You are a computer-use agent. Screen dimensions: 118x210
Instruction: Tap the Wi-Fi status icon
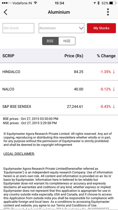pos(35,3)
